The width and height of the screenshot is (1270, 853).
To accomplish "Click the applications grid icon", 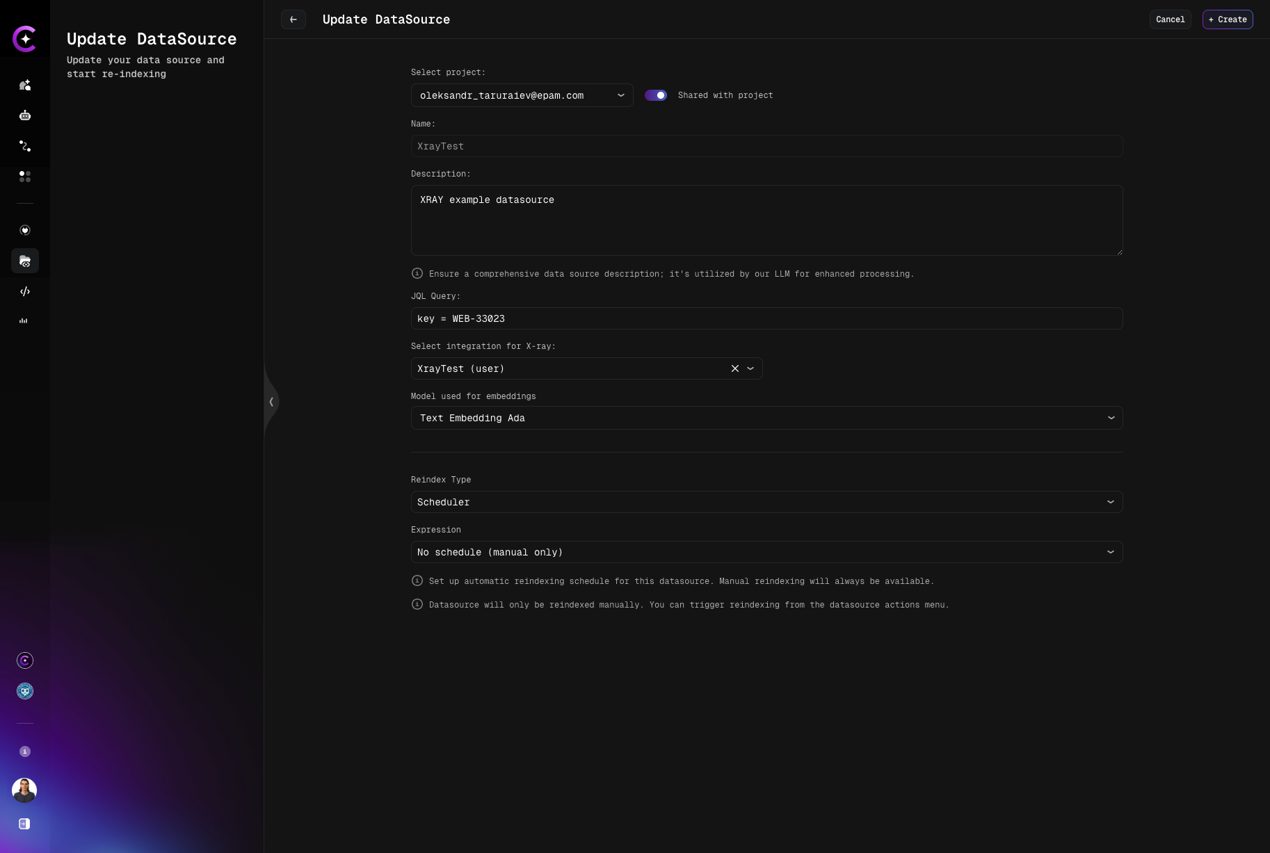I will click(x=25, y=177).
